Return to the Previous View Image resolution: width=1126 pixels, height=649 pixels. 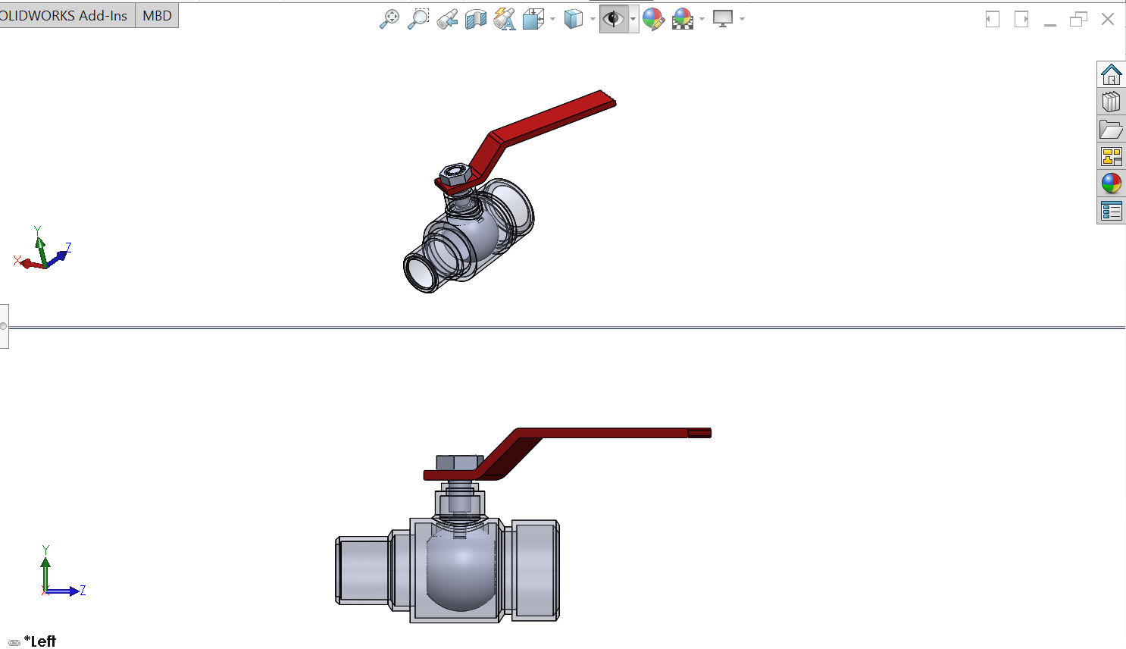(447, 19)
